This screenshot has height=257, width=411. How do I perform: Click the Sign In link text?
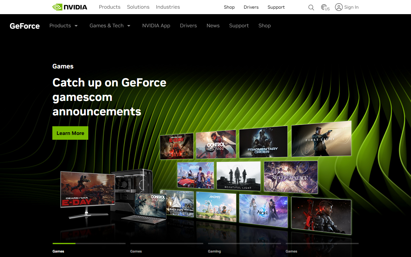pos(351,7)
